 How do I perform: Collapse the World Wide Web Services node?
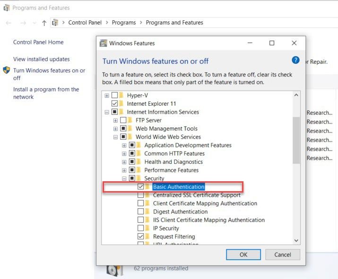(115, 137)
